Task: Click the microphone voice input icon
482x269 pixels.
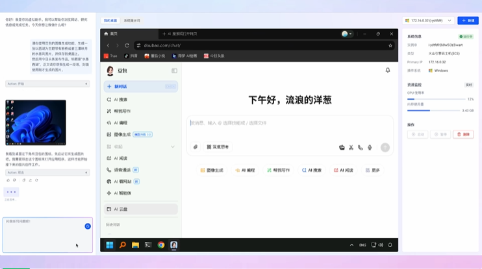Action: point(370,148)
